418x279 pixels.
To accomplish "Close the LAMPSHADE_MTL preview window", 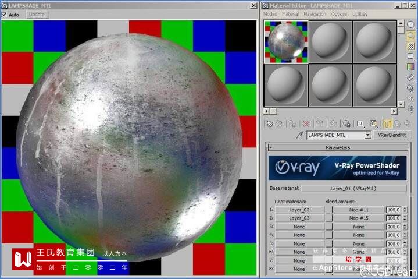I will pyautogui.click(x=253, y=5).
